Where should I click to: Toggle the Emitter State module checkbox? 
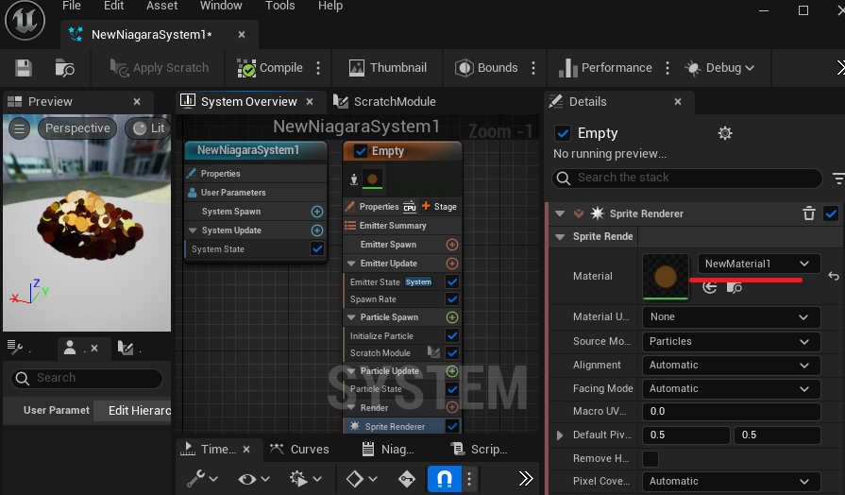[x=452, y=282]
